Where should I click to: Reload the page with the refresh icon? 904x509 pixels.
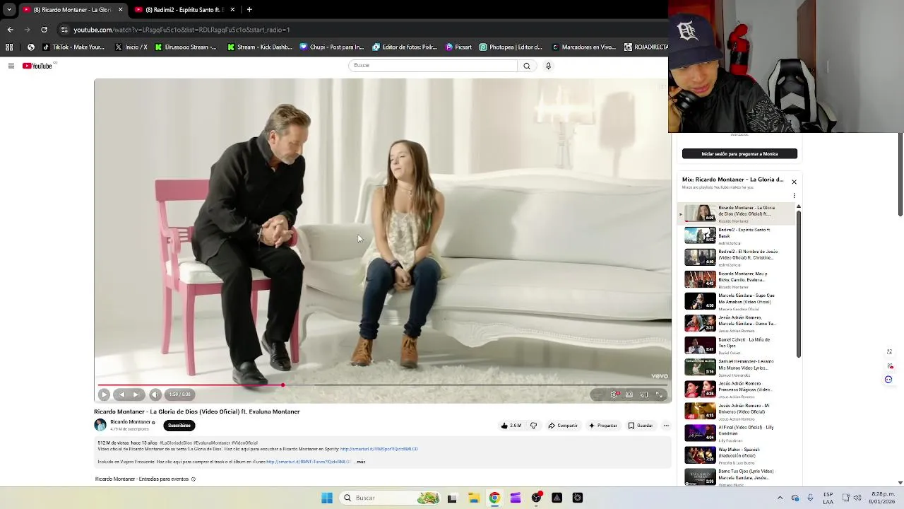point(44,30)
